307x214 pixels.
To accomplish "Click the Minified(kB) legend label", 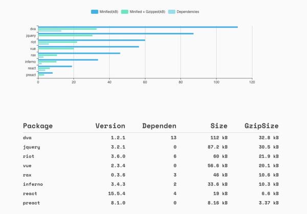I will point(109,12).
